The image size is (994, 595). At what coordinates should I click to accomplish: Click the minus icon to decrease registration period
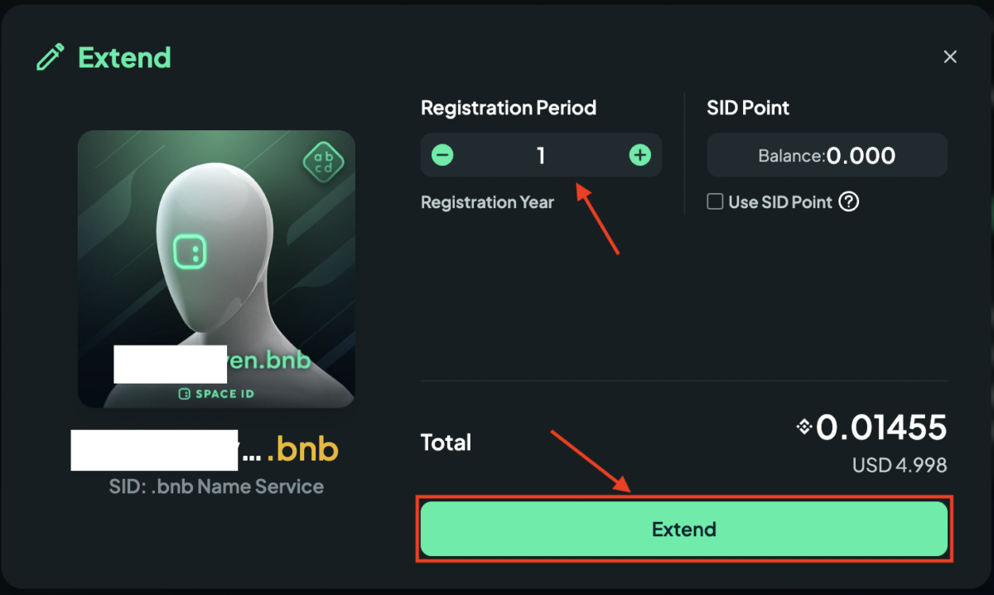point(442,155)
